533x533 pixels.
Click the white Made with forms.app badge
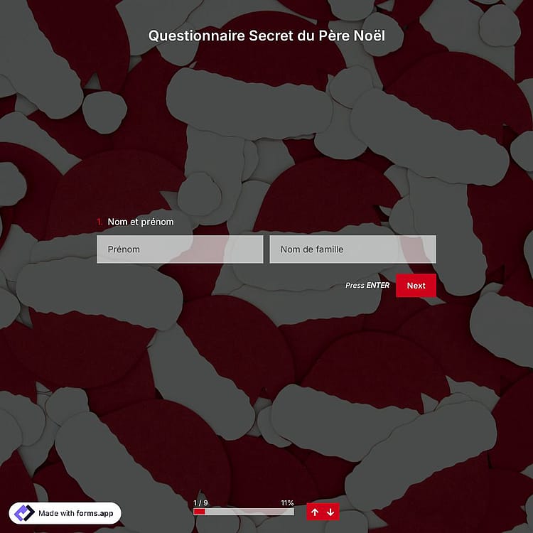coord(65,513)
